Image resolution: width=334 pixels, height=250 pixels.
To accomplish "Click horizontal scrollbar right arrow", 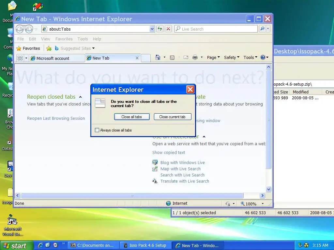I will point(263,195).
